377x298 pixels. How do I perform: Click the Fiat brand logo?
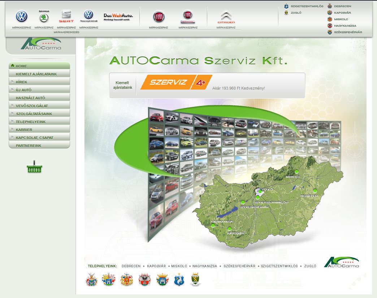(159, 17)
